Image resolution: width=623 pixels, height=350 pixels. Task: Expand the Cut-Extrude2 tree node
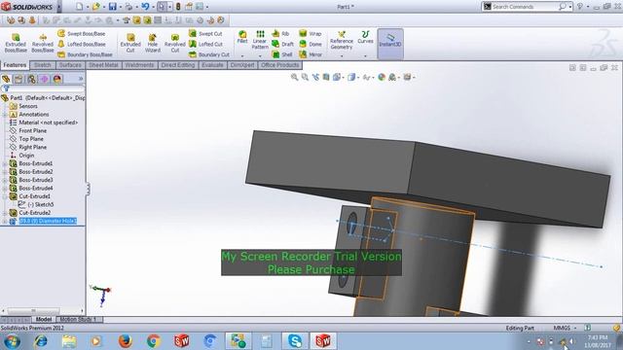[5, 213]
